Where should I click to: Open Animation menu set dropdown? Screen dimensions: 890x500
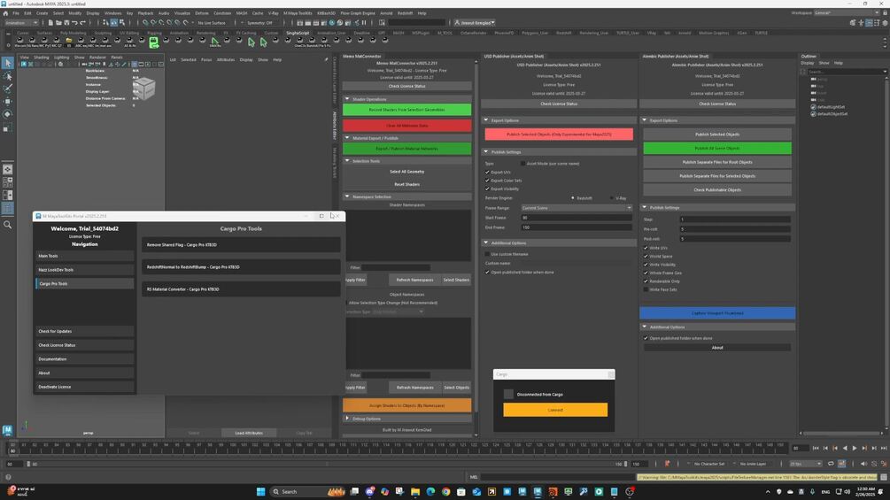tap(21, 23)
